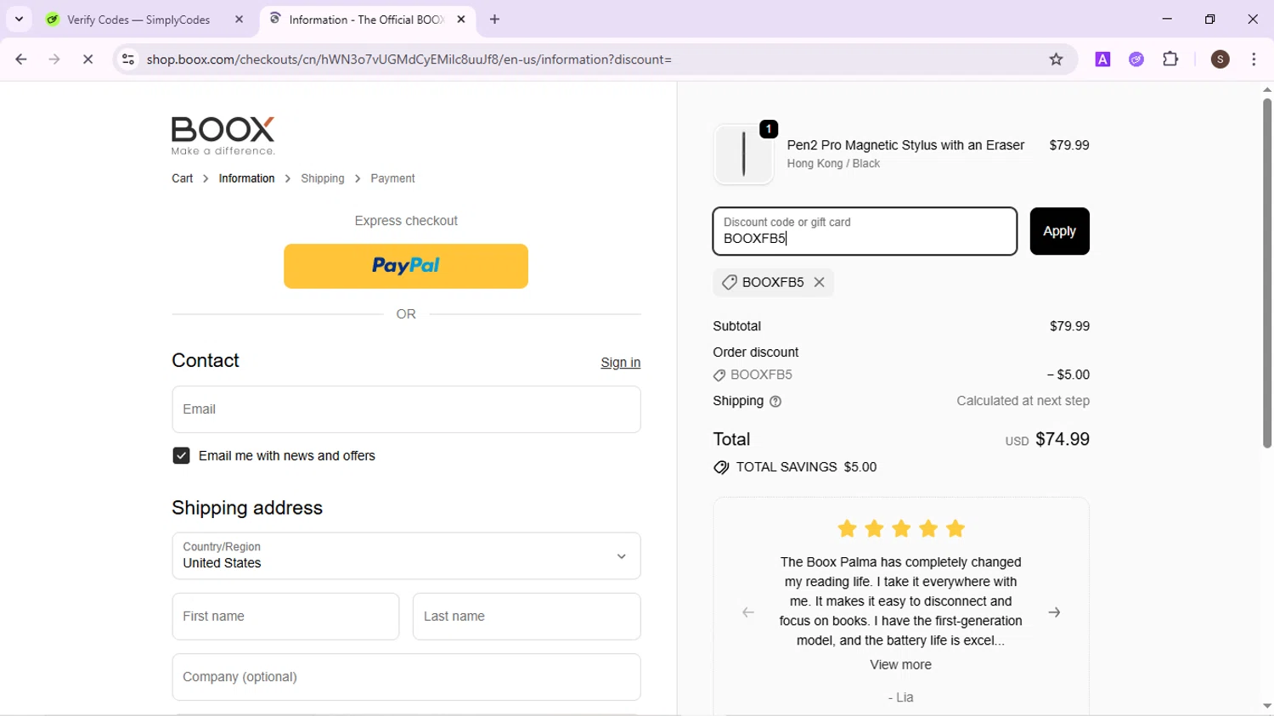1274x716 pixels.
Task: Pay with the PayPal express checkout button
Action: [x=406, y=266]
